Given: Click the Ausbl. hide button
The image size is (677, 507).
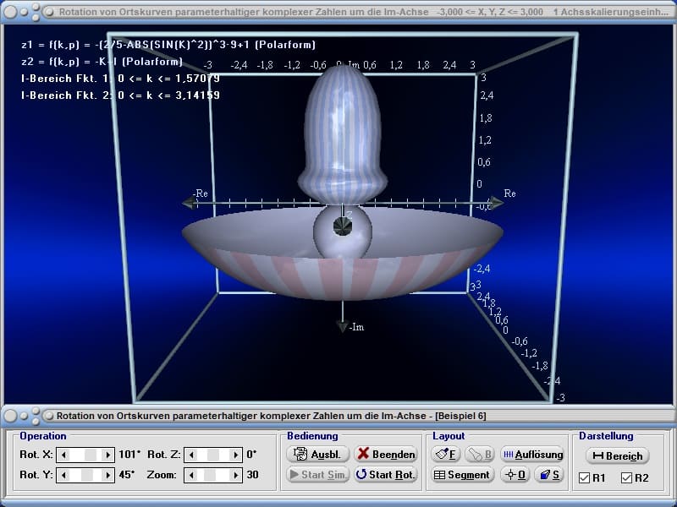Looking at the screenshot, I should pos(317,454).
